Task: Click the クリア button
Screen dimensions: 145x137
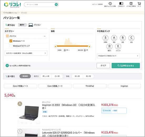Action: coord(103,65)
